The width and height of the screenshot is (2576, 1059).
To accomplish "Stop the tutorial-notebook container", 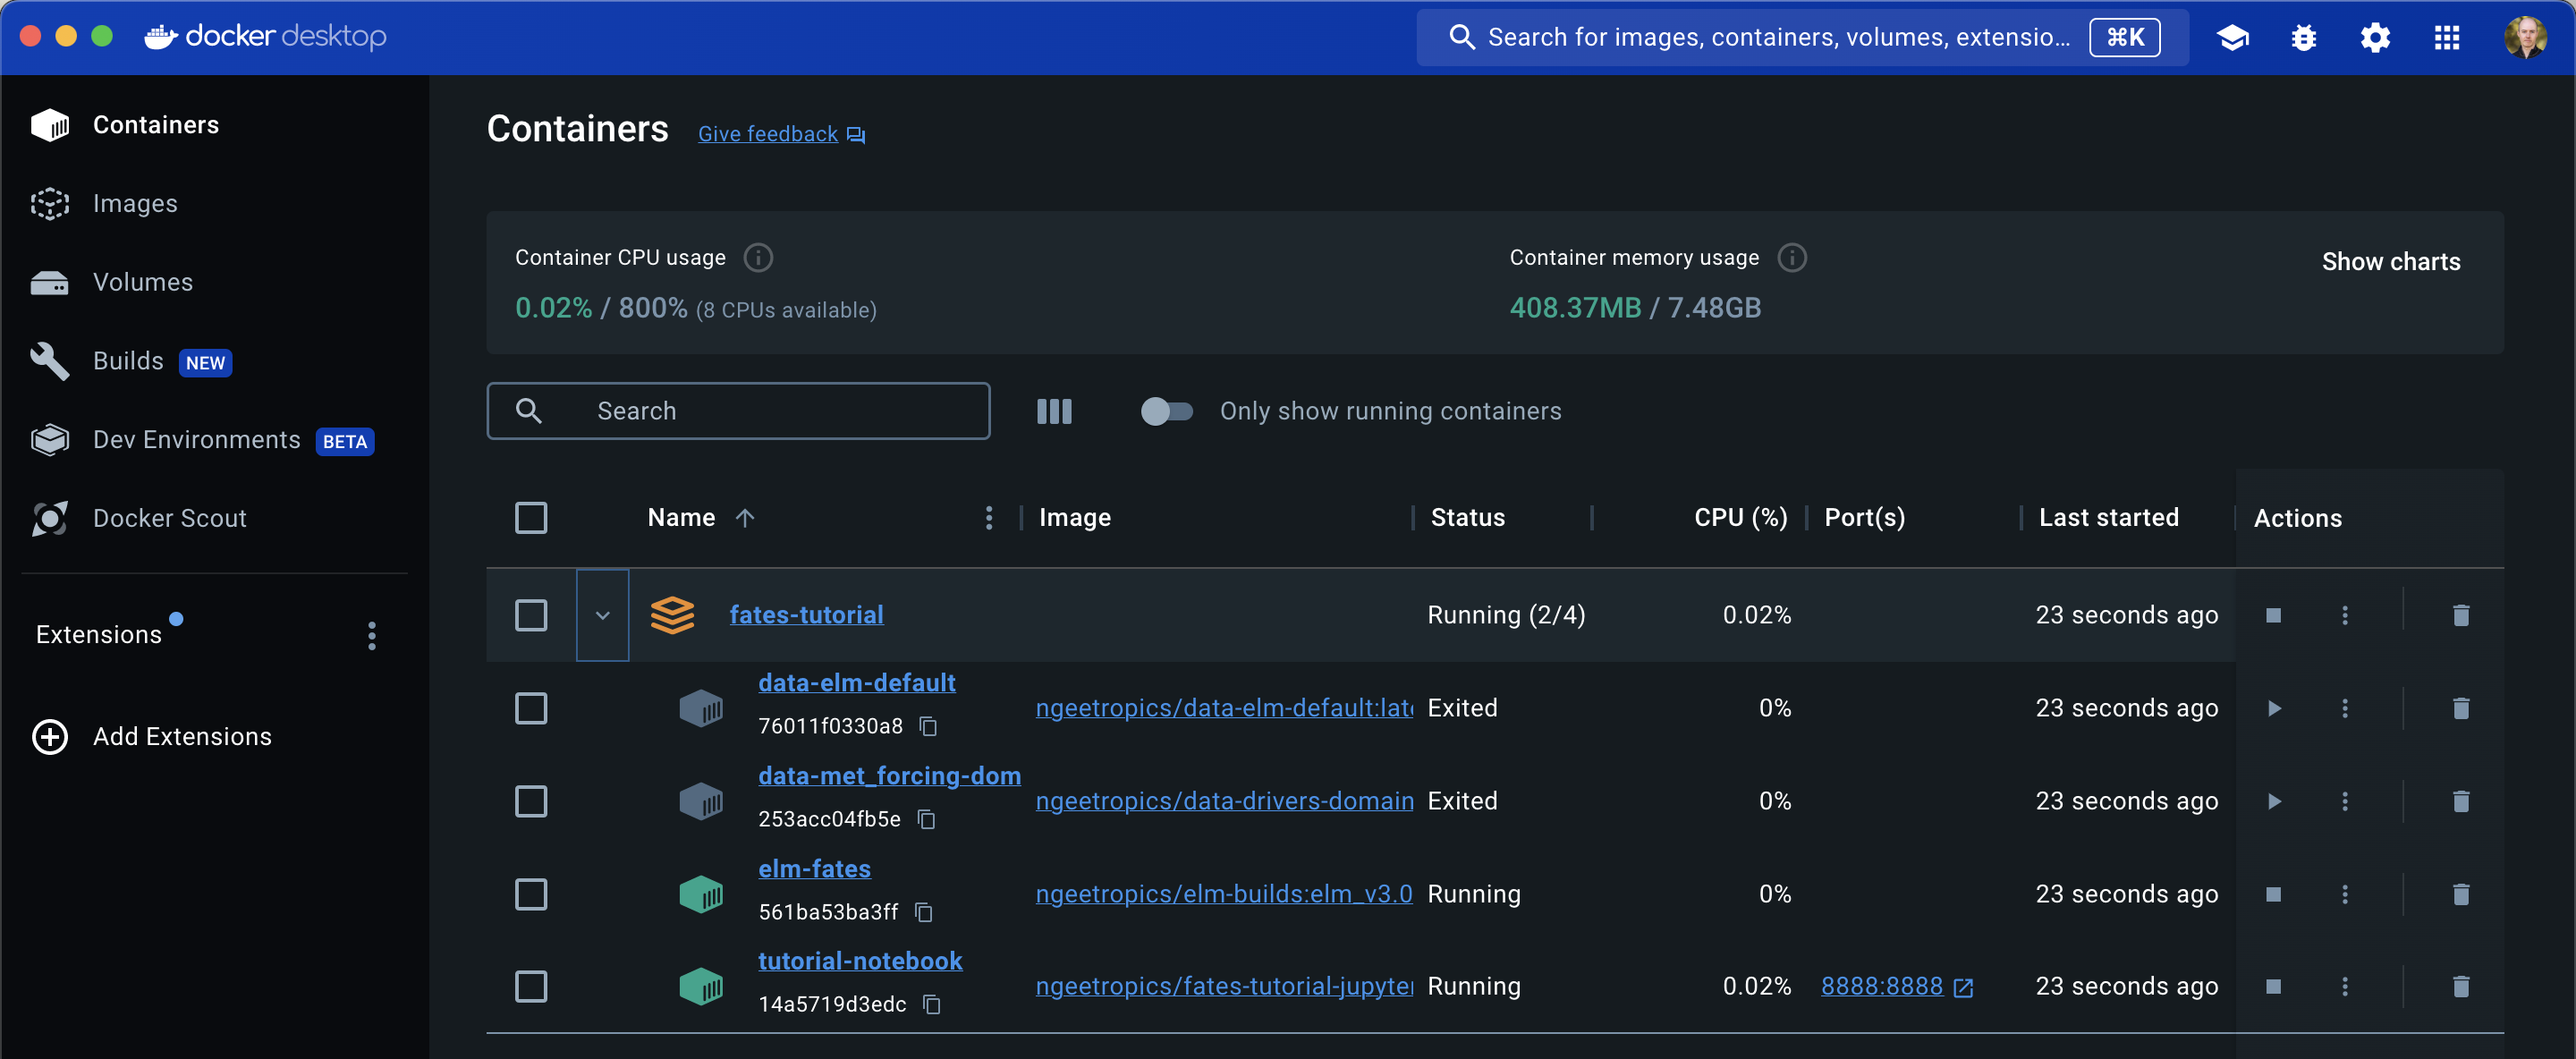I will click(2273, 986).
